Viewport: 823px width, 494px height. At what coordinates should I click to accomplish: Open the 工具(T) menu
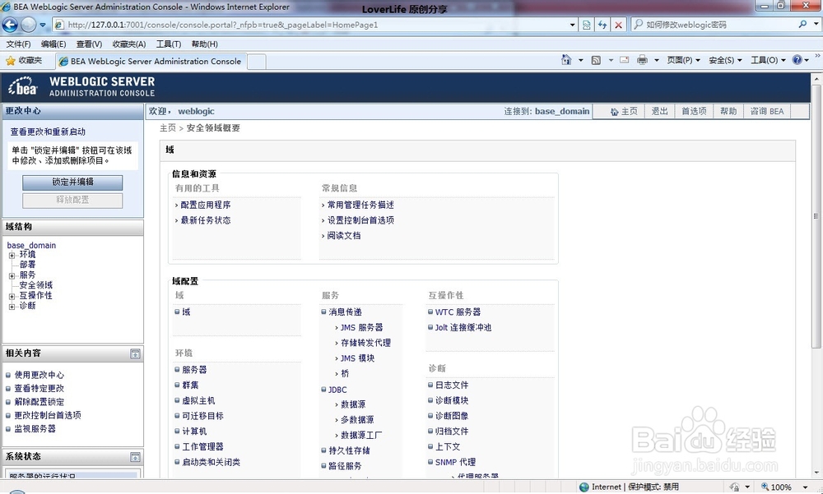point(168,44)
